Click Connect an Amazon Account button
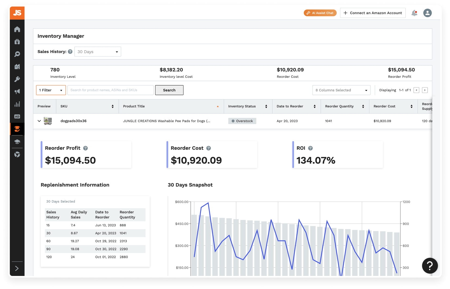This screenshot has height=289, width=450. click(x=373, y=13)
